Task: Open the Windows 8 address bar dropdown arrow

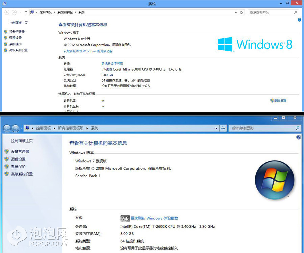Action: pyautogui.click(x=236, y=12)
